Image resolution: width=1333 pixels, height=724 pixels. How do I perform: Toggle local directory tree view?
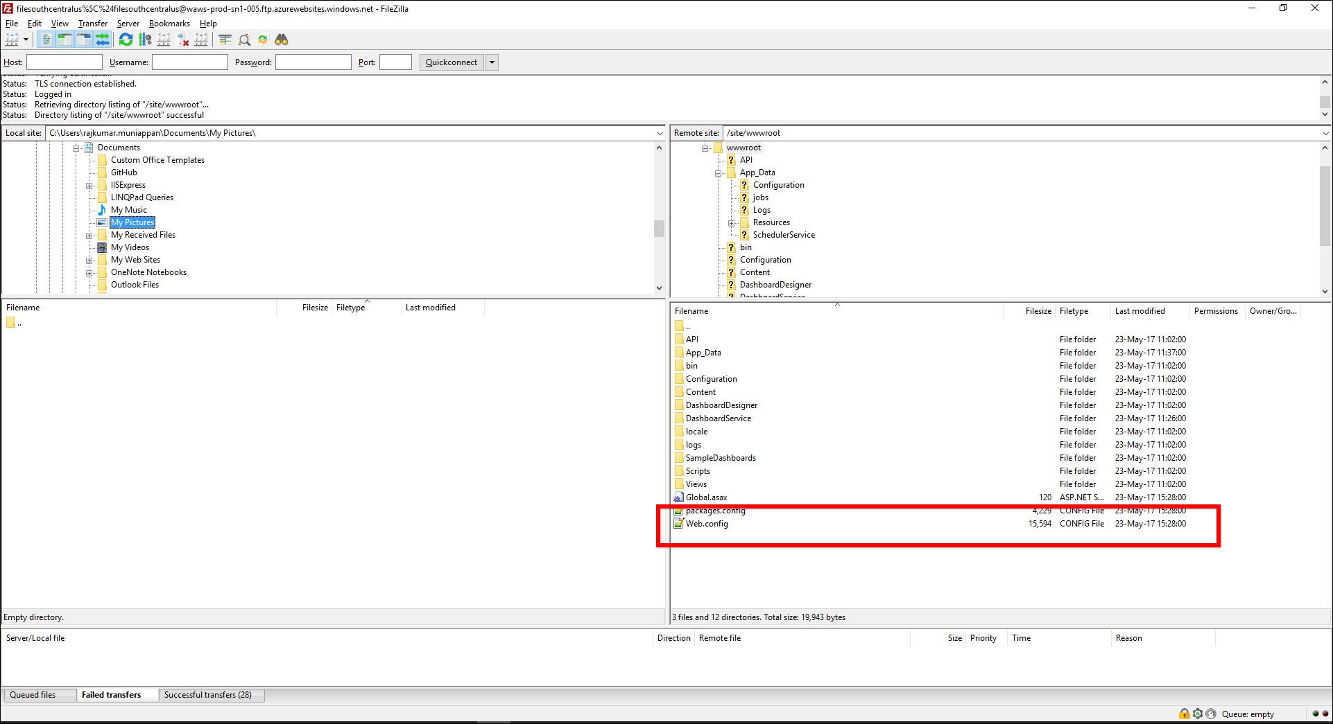[64, 40]
